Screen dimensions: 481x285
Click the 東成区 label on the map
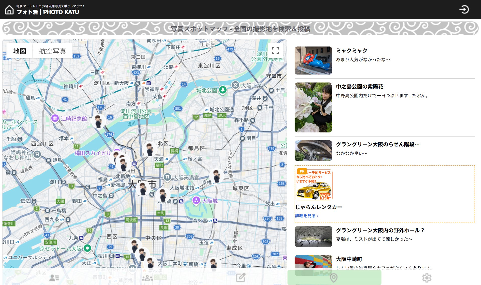tap(234, 248)
